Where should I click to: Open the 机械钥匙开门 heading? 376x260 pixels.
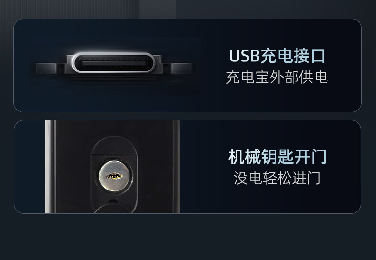coord(277,157)
